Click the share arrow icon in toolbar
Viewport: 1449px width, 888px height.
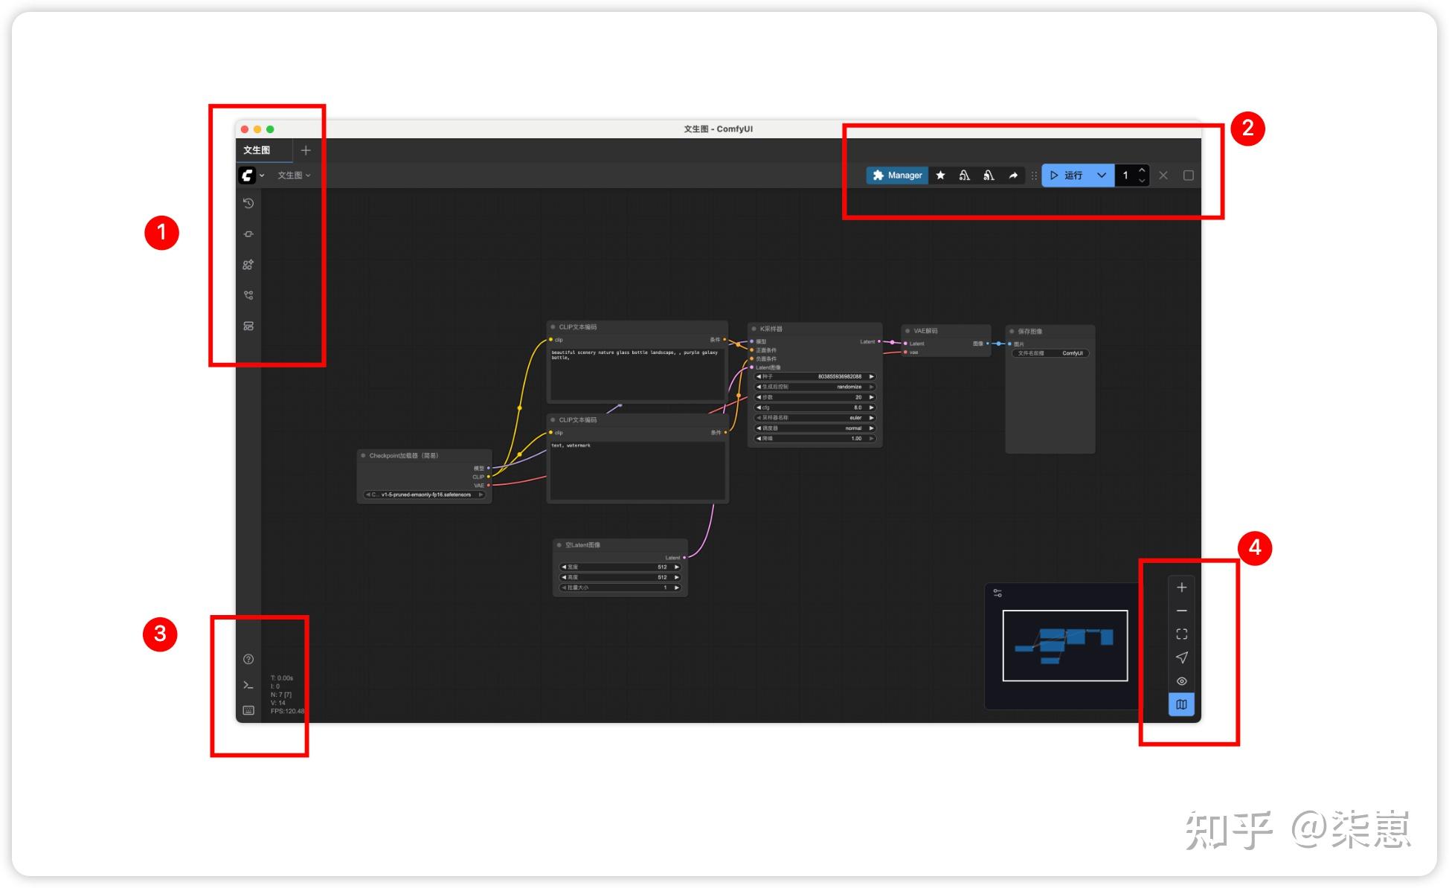(x=1013, y=176)
